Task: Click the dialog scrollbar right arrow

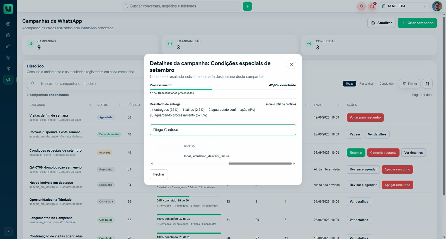Action: tap(294, 164)
